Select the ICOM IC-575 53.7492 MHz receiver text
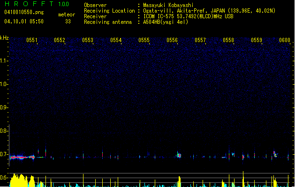The image size is (295, 187). pyautogui.click(x=188, y=16)
